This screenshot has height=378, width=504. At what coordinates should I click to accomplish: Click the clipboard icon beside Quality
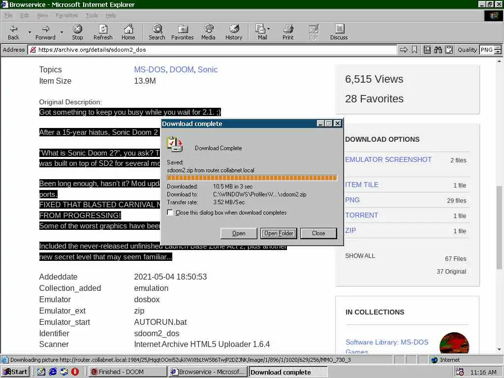point(449,50)
